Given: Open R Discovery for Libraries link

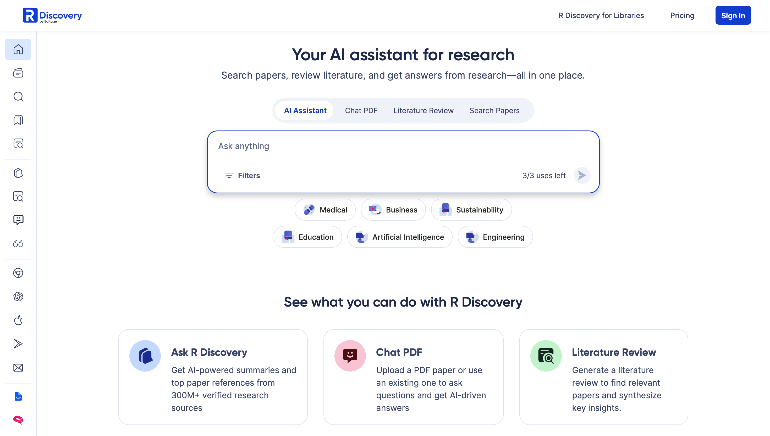Looking at the screenshot, I should click(x=601, y=15).
